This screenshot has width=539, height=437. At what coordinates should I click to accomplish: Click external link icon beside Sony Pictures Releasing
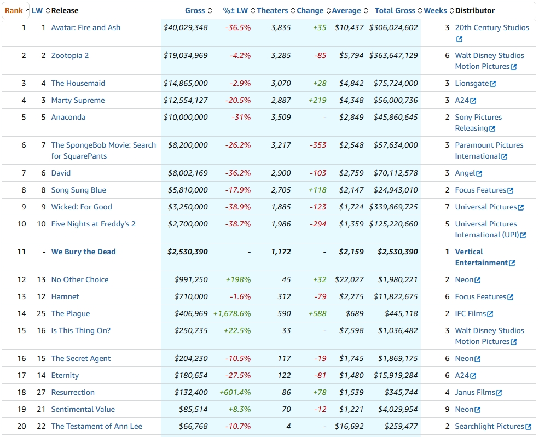click(492, 129)
